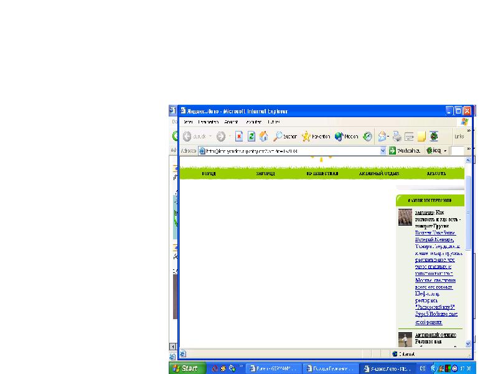Open the ПУТЕШЕСТВИЯ section link

pos(322,174)
